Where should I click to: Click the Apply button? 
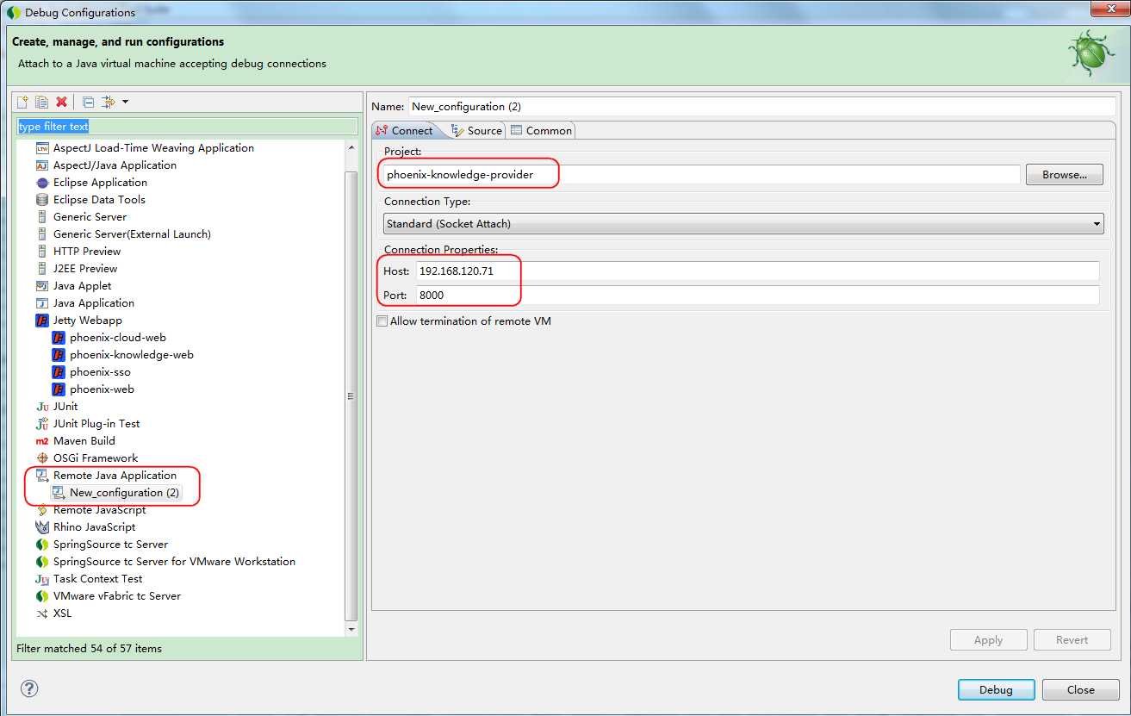coord(988,640)
